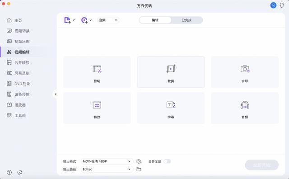Screen dimensions: 289x179
Task: Click the 全部开始 start all button
Action: click(262, 165)
